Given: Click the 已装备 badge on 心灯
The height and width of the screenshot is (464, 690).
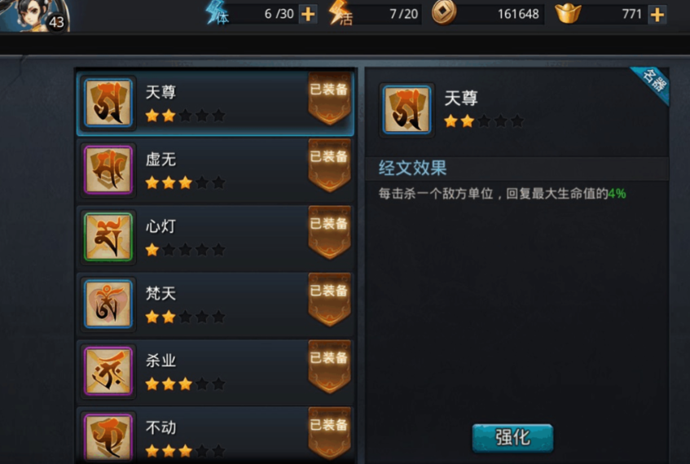Looking at the screenshot, I should pyautogui.click(x=330, y=233).
